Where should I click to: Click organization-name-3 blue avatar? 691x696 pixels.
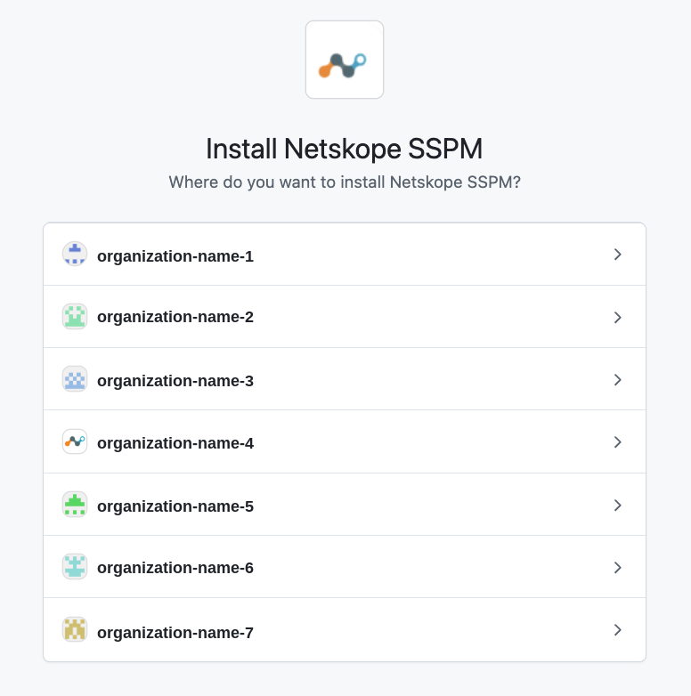(x=75, y=379)
